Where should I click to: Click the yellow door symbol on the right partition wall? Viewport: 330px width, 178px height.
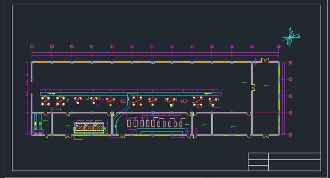click(x=253, y=88)
